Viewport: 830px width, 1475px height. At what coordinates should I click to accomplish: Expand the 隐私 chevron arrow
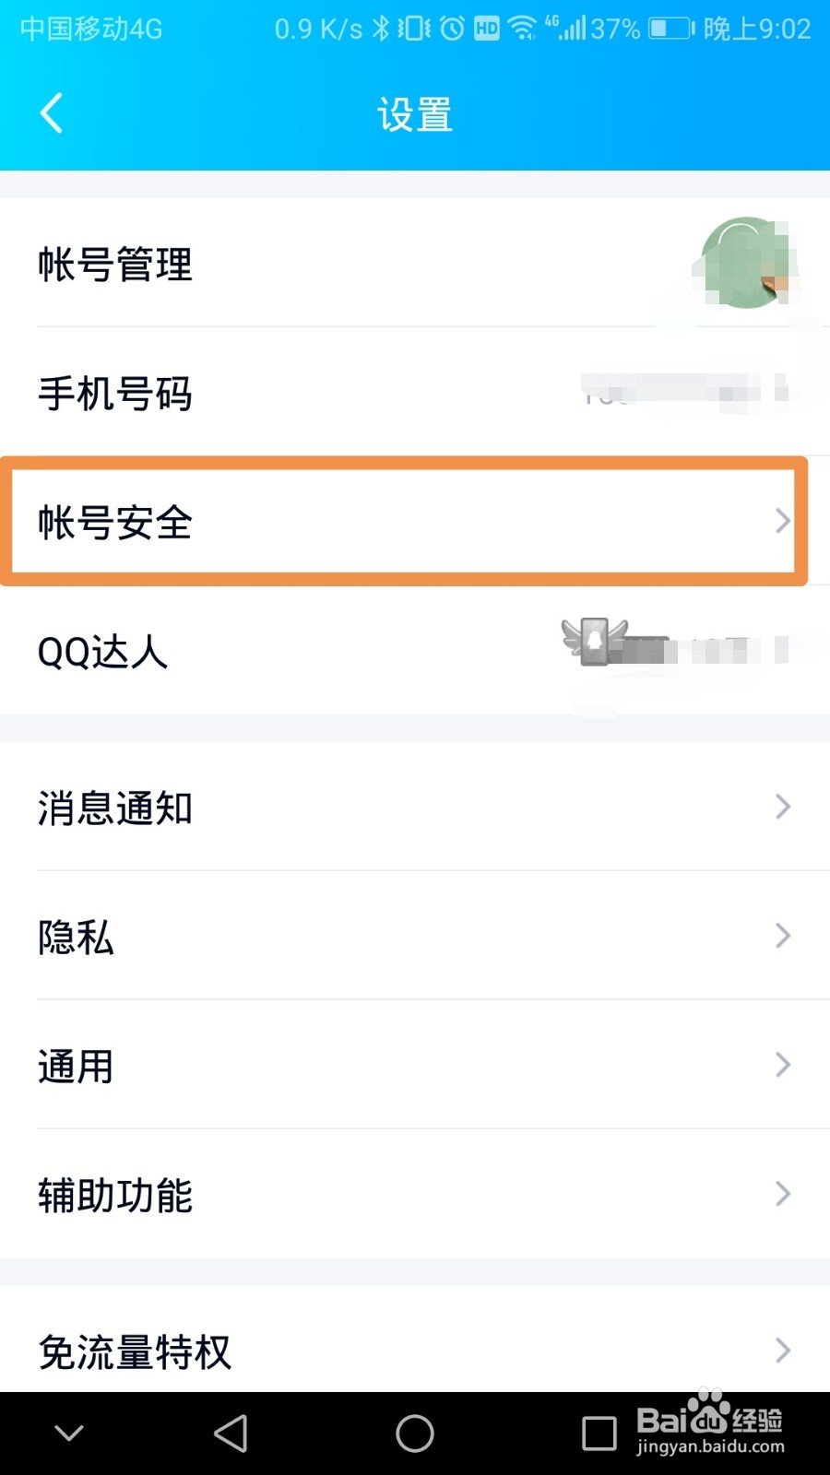(x=782, y=936)
